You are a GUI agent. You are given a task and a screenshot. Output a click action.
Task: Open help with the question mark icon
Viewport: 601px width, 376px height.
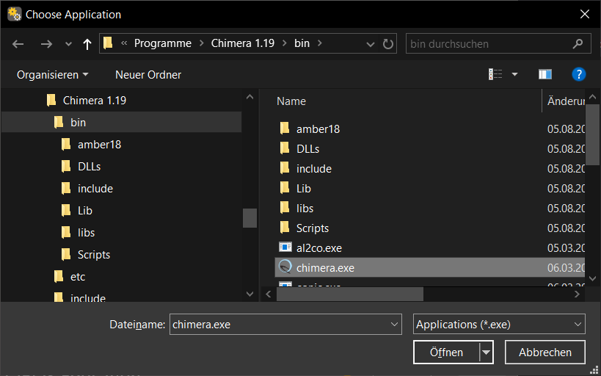coord(579,74)
